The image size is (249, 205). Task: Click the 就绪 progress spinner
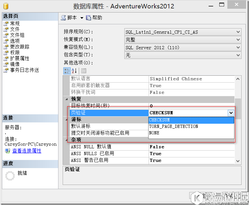(10, 176)
